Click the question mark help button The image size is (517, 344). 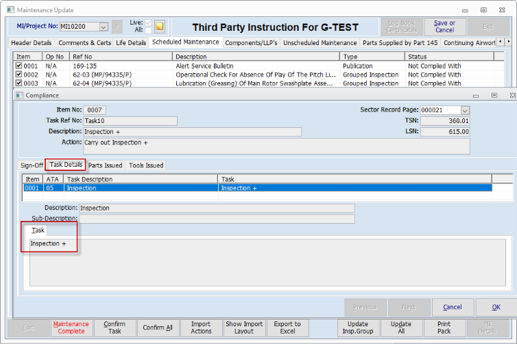coord(117,27)
